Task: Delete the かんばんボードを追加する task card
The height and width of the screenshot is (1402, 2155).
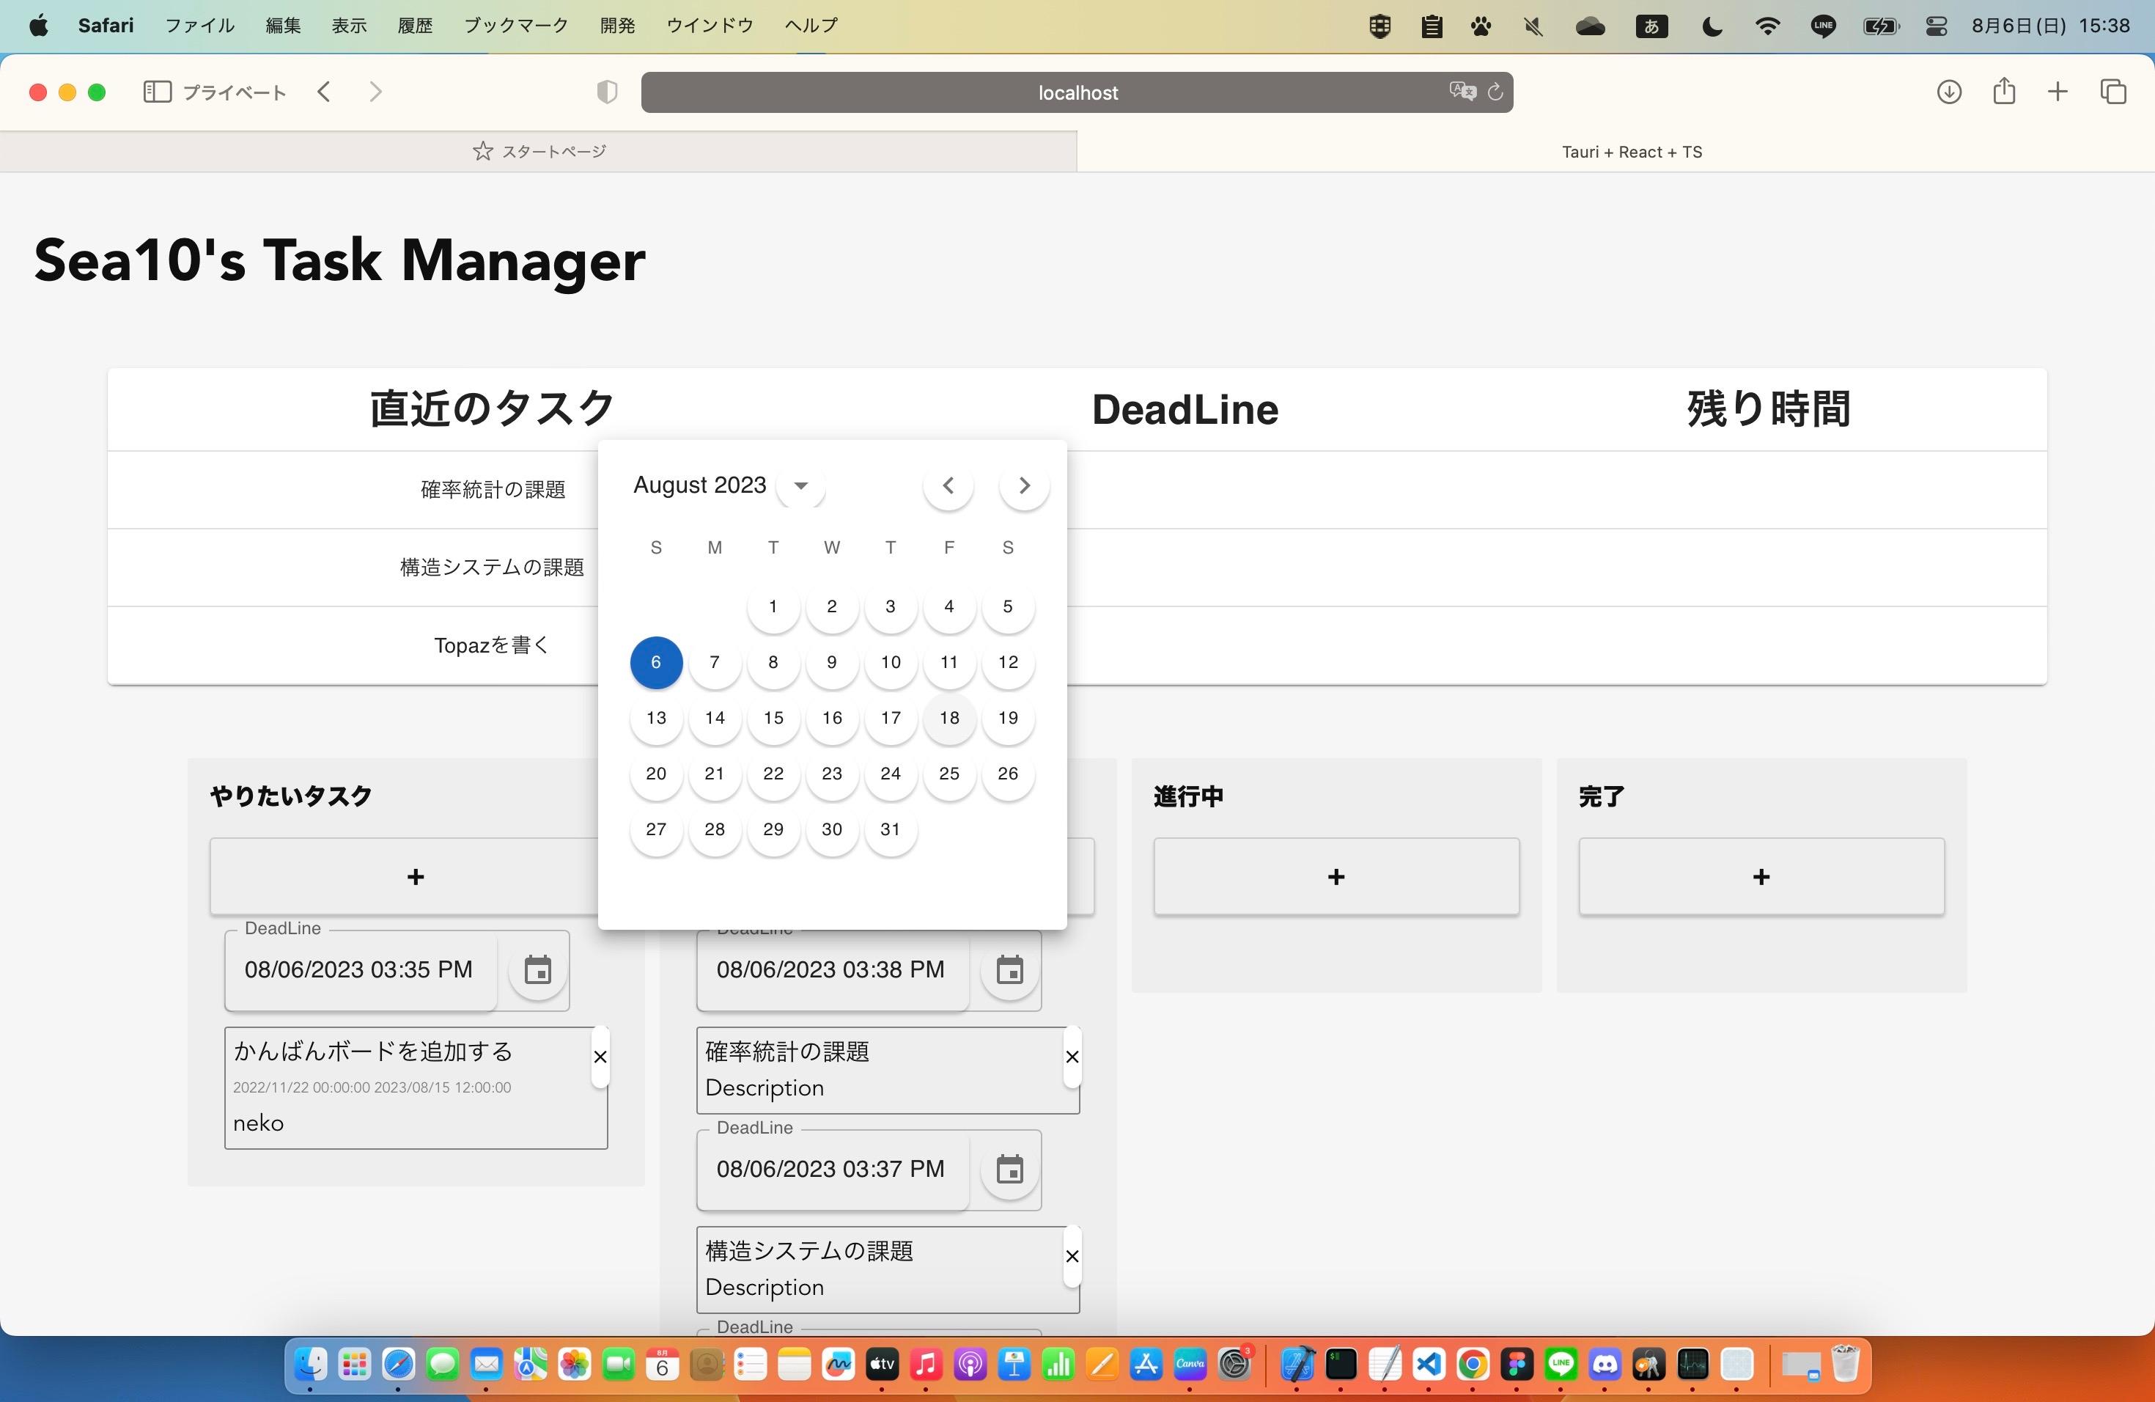Action: (x=600, y=1056)
